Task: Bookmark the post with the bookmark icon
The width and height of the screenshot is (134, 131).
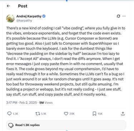Action: [x=94, y=113]
